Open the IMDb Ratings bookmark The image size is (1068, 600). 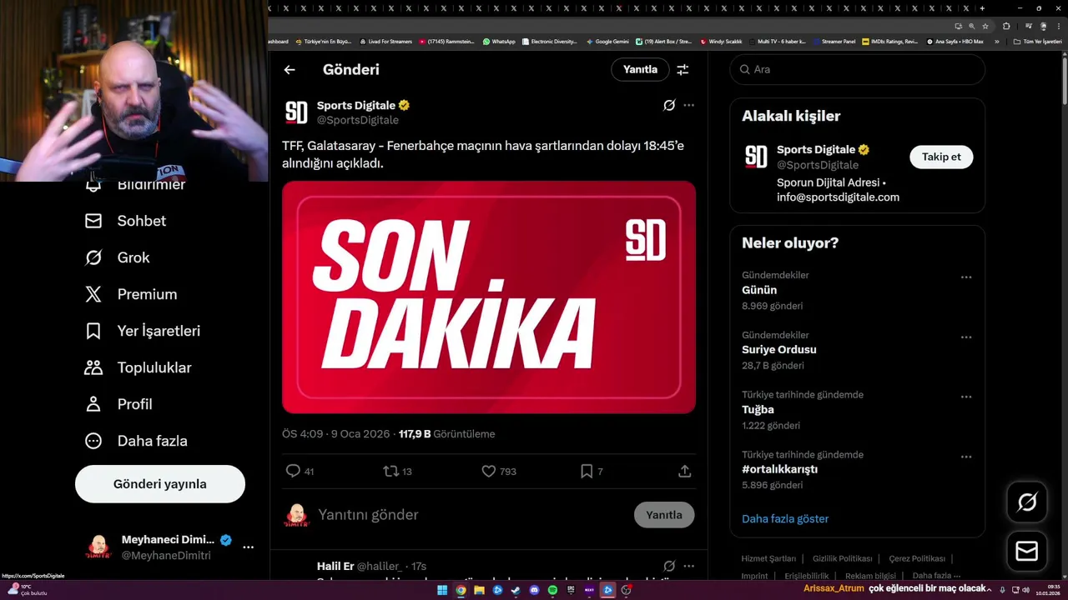tap(890, 41)
